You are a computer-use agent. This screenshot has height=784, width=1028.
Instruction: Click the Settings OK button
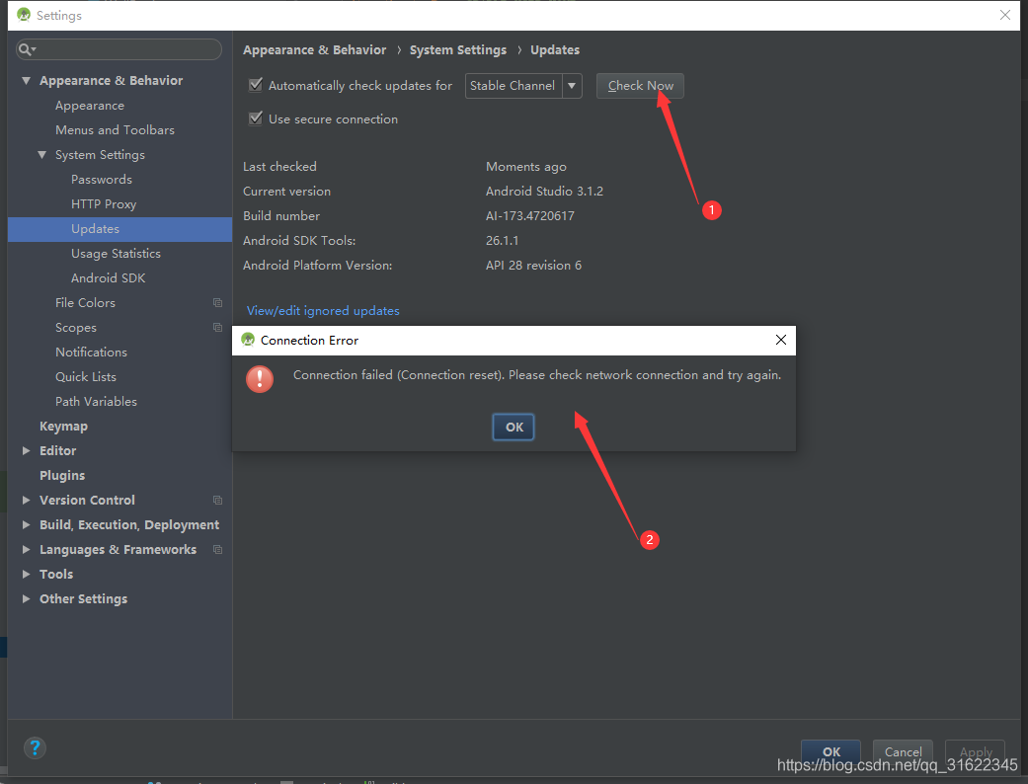pyautogui.click(x=830, y=751)
